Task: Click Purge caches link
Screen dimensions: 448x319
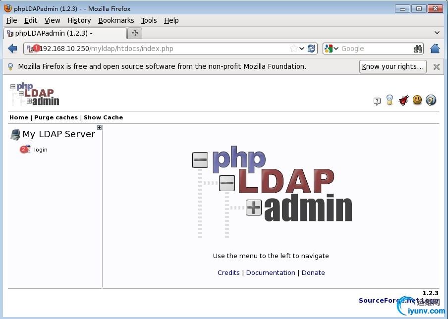Action: click(56, 117)
